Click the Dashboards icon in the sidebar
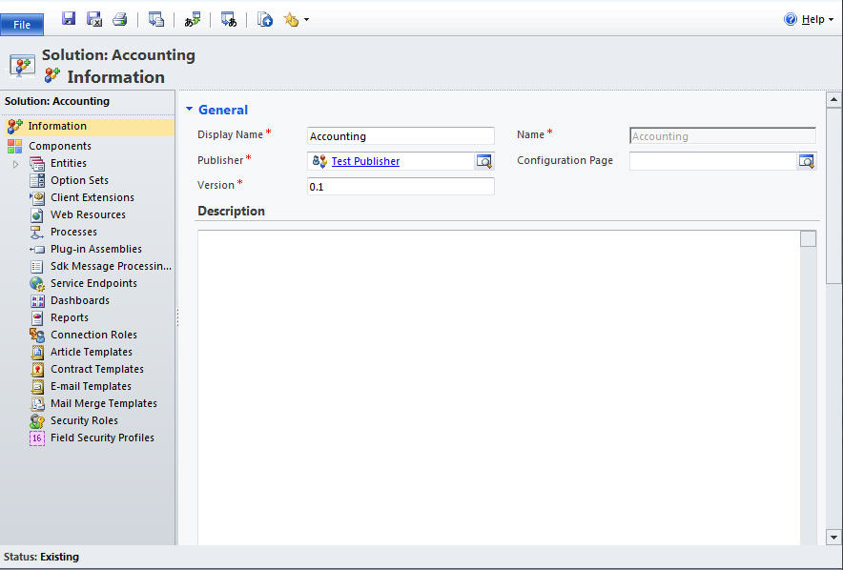 point(37,300)
